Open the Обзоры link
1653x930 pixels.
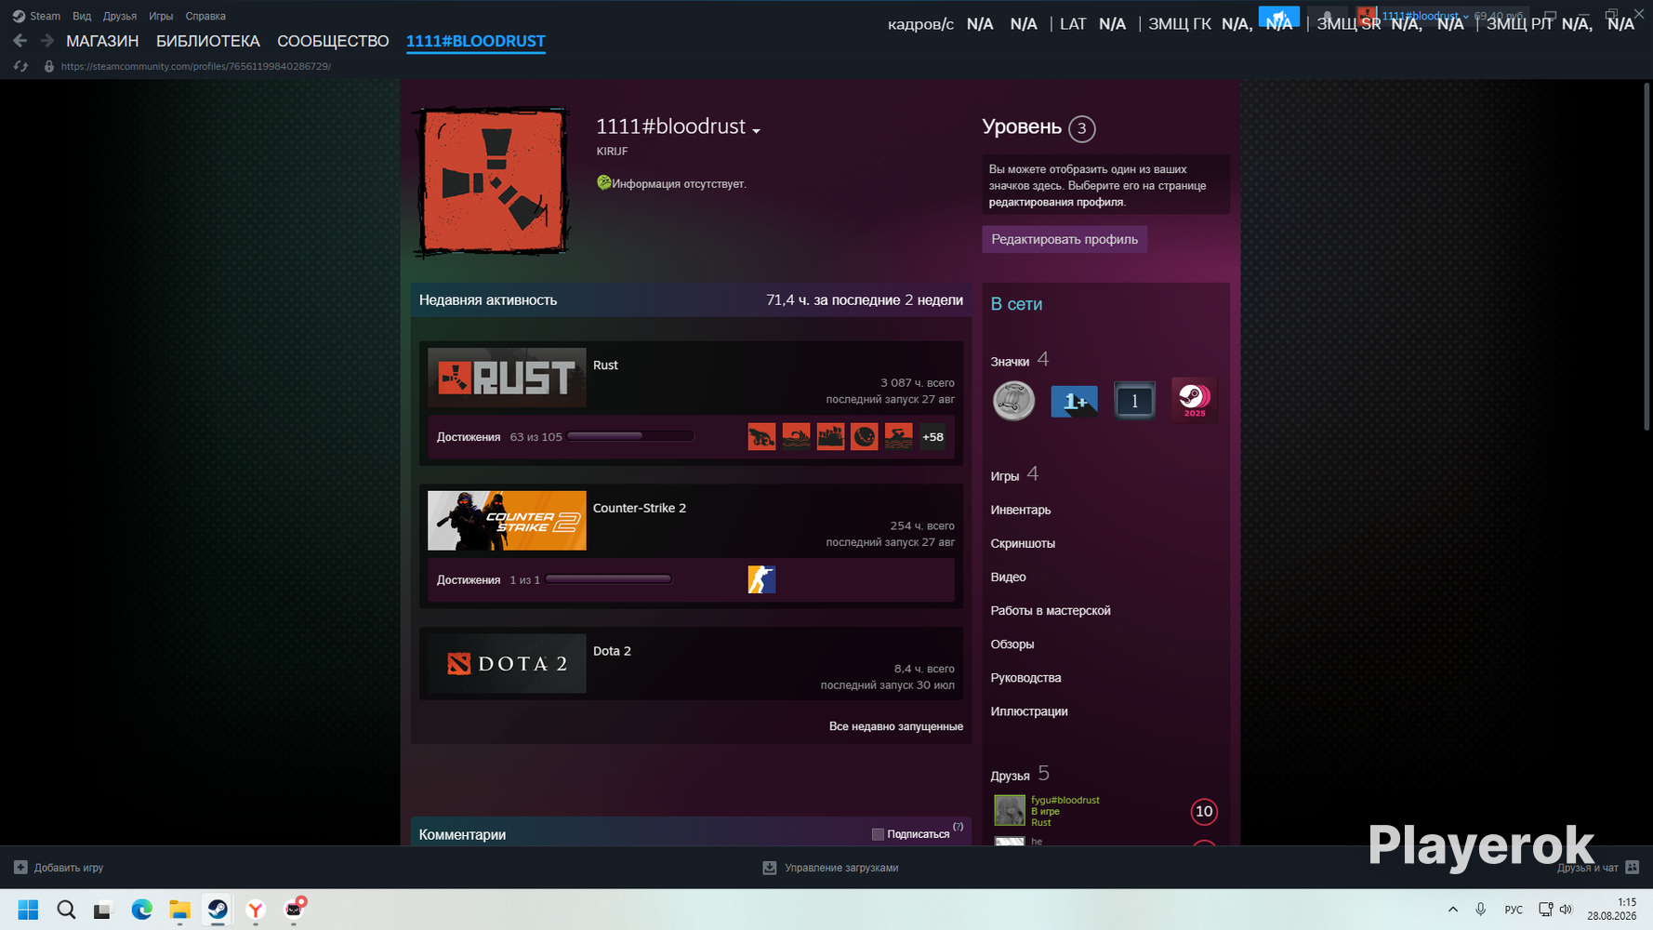click(x=1012, y=644)
